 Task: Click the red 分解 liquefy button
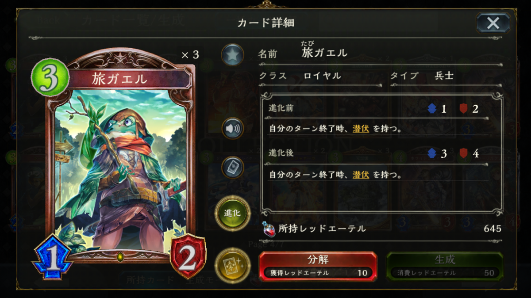pyautogui.click(x=318, y=266)
